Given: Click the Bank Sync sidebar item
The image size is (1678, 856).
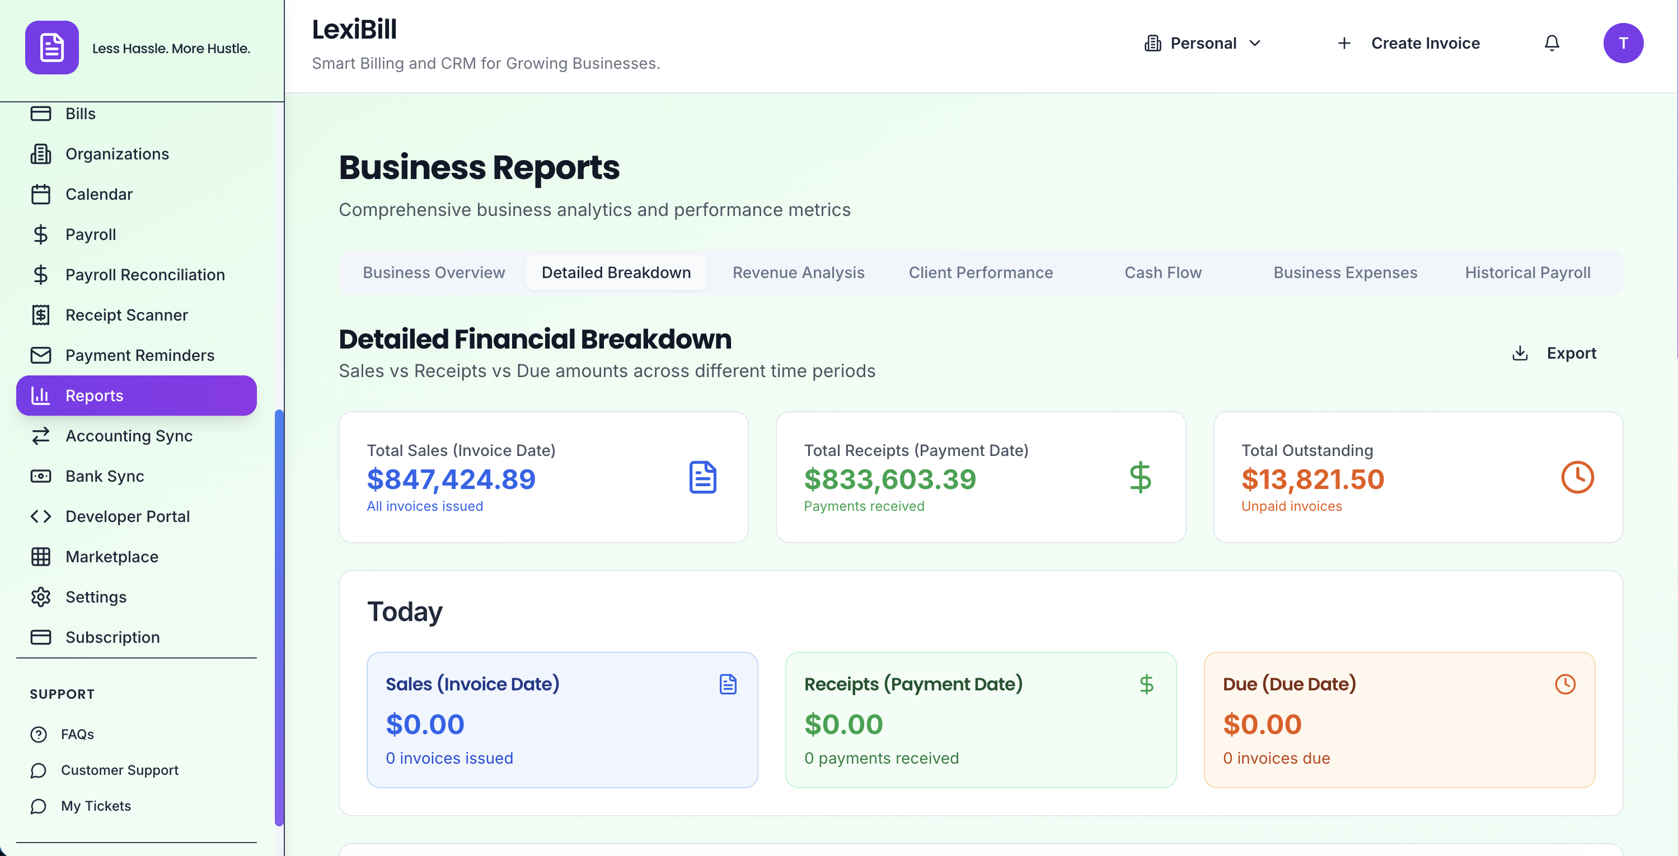Looking at the screenshot, I should (104, 477).
